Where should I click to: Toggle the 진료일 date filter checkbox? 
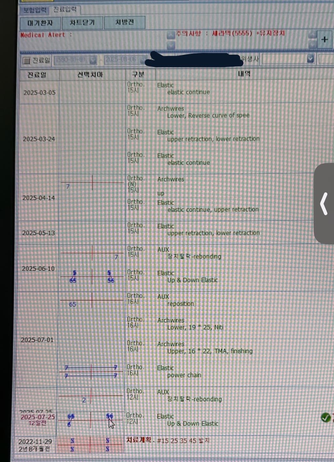pyautogui.click(x=27, y=61)
